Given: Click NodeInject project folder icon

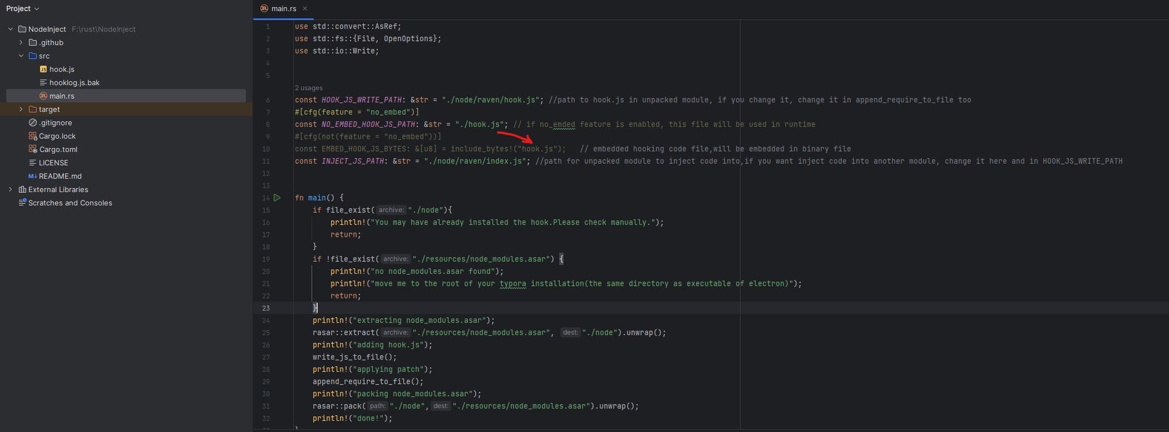Looking at the screenshot, I should click(22, 29).
